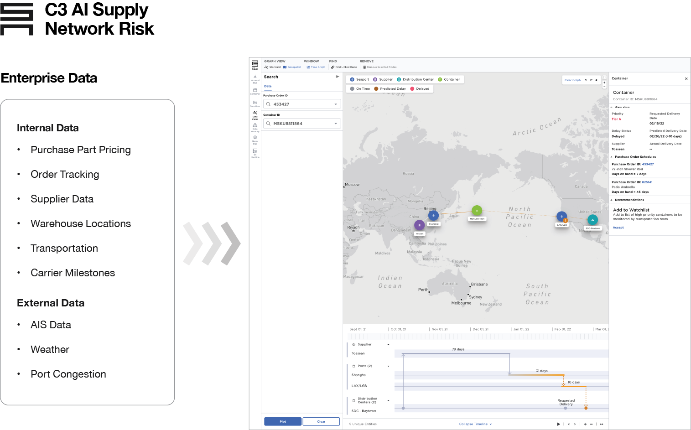Play the timeline animation
The height and width of the screenshot is (430, 691).
tap(558, 424)
